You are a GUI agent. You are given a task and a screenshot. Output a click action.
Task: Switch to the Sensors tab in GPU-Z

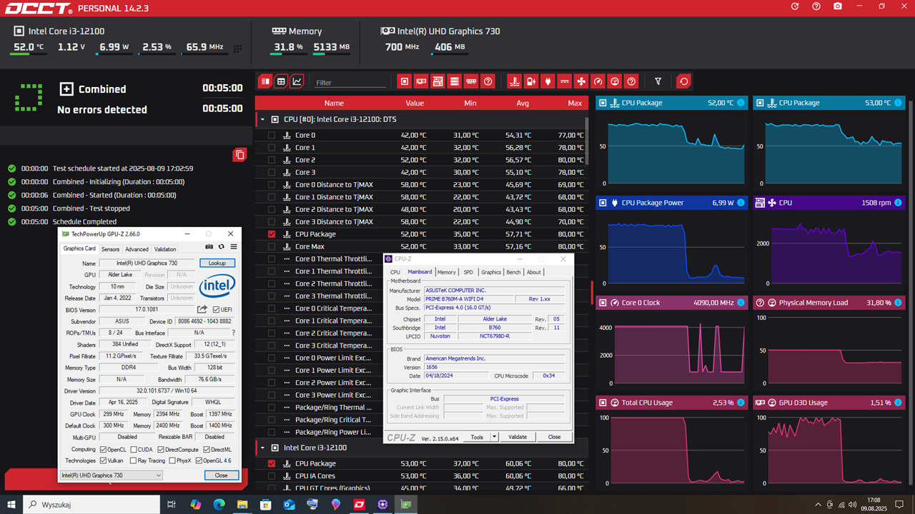pos(110,249)
